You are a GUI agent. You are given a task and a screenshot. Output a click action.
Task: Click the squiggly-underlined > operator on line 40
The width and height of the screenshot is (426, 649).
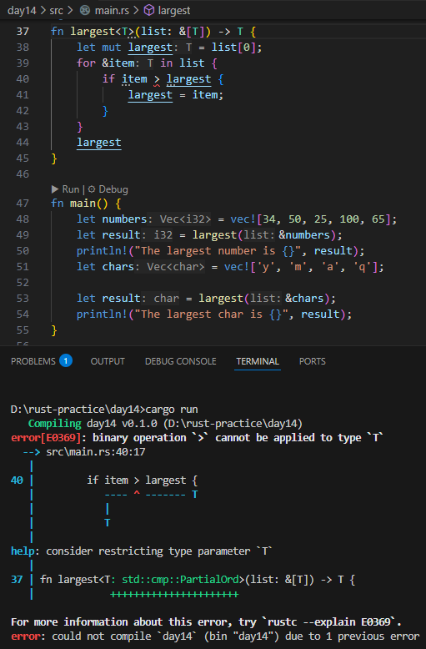157,80
